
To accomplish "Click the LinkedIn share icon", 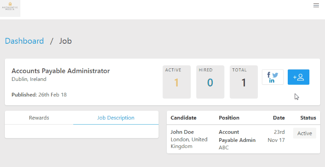I will click(x=272, y=80).
